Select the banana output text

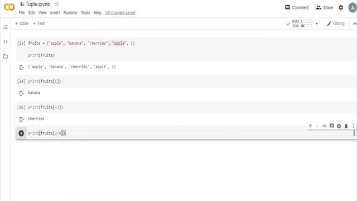coord(34,93)
